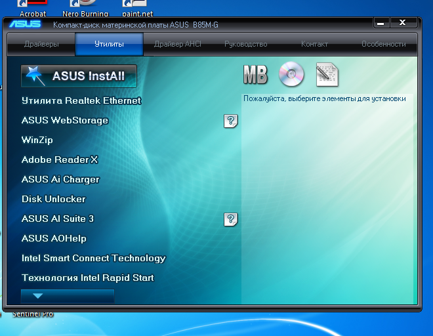Open paint.net desktop shortcut
The width and height of the screenshot is (433, 336).
click(x=137, y=9)
